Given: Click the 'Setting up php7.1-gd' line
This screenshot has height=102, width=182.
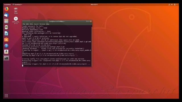Looking at the screenshot, I should (50, 56).
